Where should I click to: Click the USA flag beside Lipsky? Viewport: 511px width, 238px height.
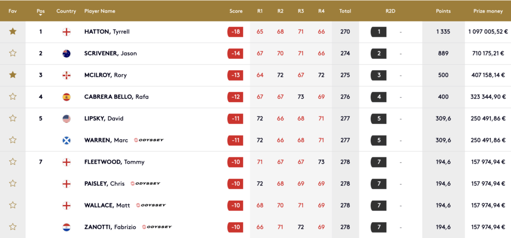tap(66, 119)
